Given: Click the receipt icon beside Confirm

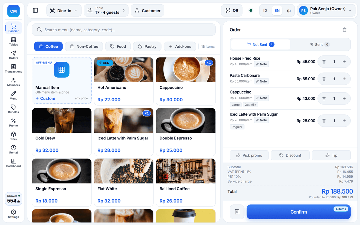Looking at the screenshot, I should click(x=237, y=212).
